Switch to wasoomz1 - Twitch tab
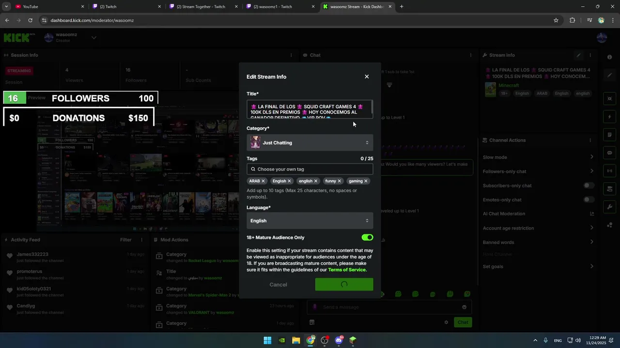Viewport: 620px width, 348px height. pyautogui.click(x=281, y=7)
